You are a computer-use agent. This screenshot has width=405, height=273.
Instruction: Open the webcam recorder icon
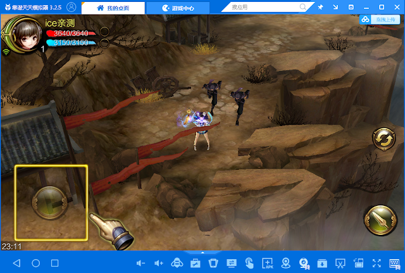pos(304,263)
